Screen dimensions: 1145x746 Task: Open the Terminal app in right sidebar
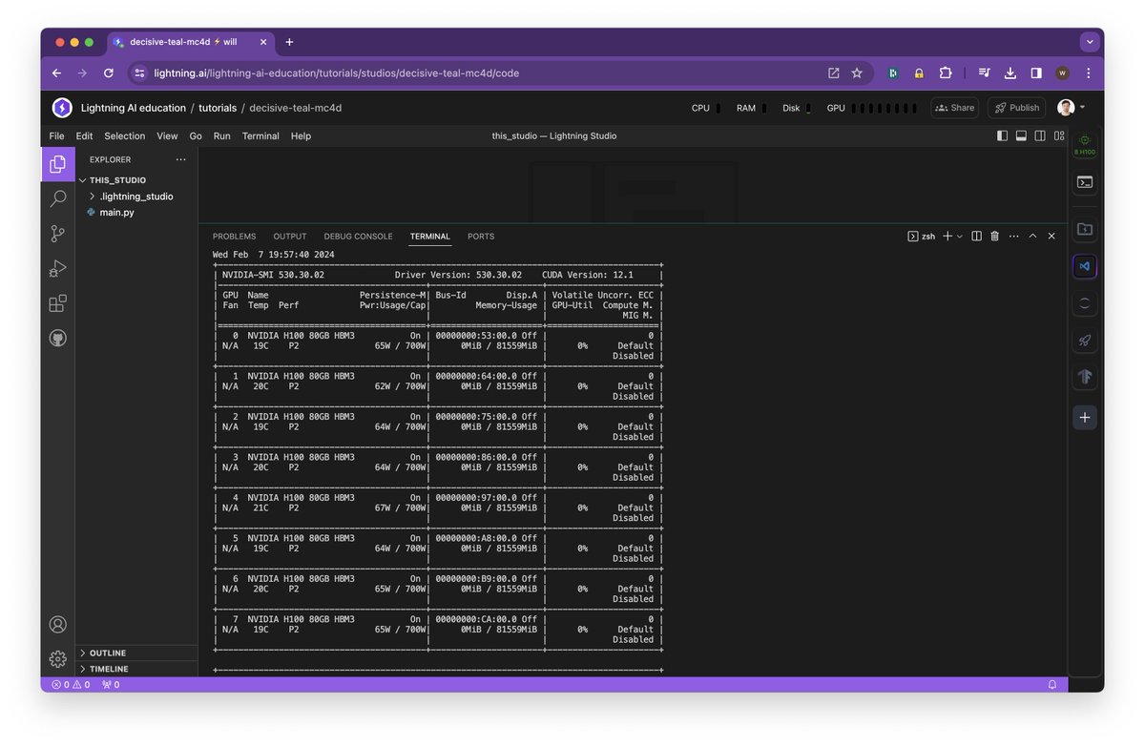pyautogui.click(x=1085, y=182)
